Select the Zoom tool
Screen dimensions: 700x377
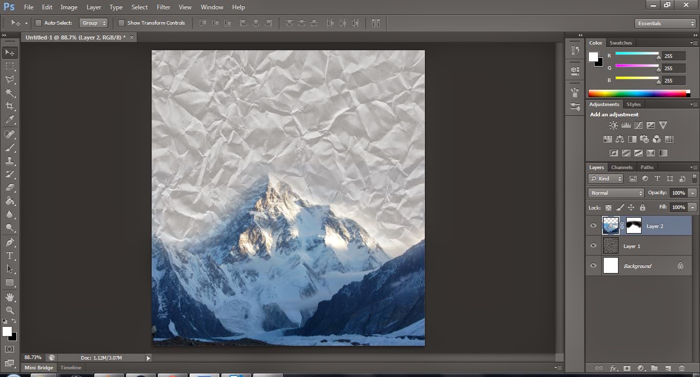[x=10, y=310]
